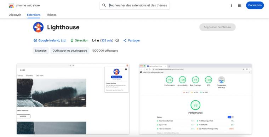The height and width of the screenshot is (137, 269).
Task: Click the rating info circle icon
Action: pos(117,40)
